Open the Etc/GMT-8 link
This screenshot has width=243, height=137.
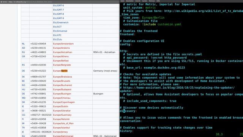(x=58, y=14)
